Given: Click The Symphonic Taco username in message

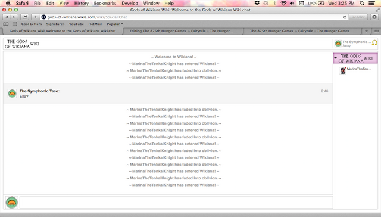Looking at the screenshot, I should 40,91.
